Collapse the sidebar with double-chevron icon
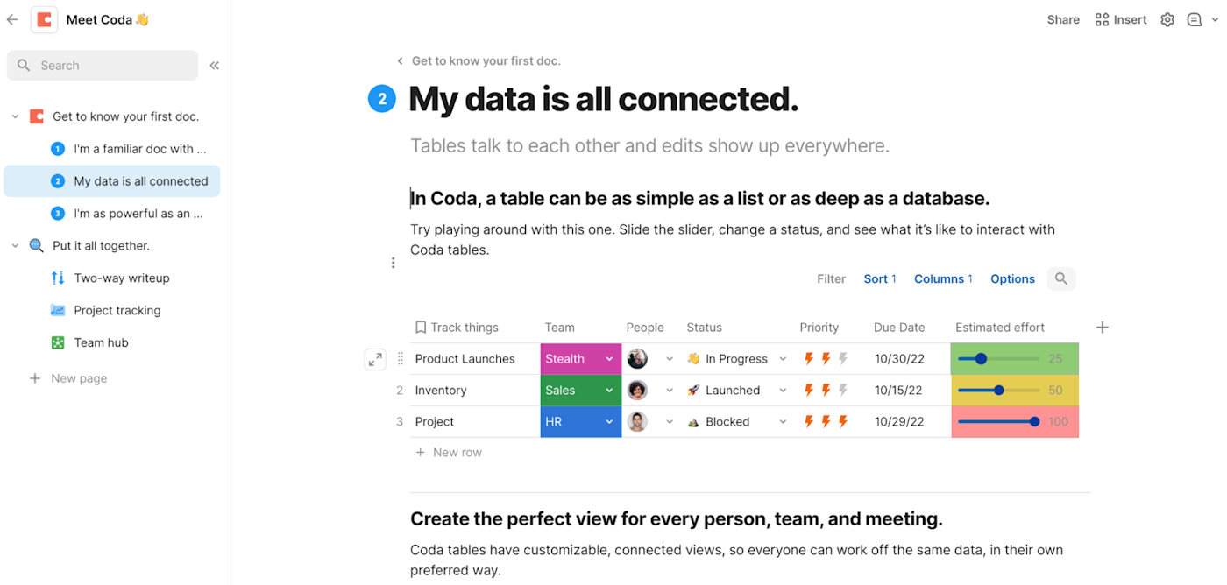This screenshot has width=1227, height=585. (x=215, y=65)
